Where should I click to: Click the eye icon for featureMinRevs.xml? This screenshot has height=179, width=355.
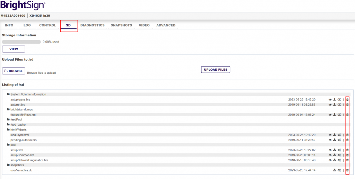pyautogui.click(x=330, y=115)
